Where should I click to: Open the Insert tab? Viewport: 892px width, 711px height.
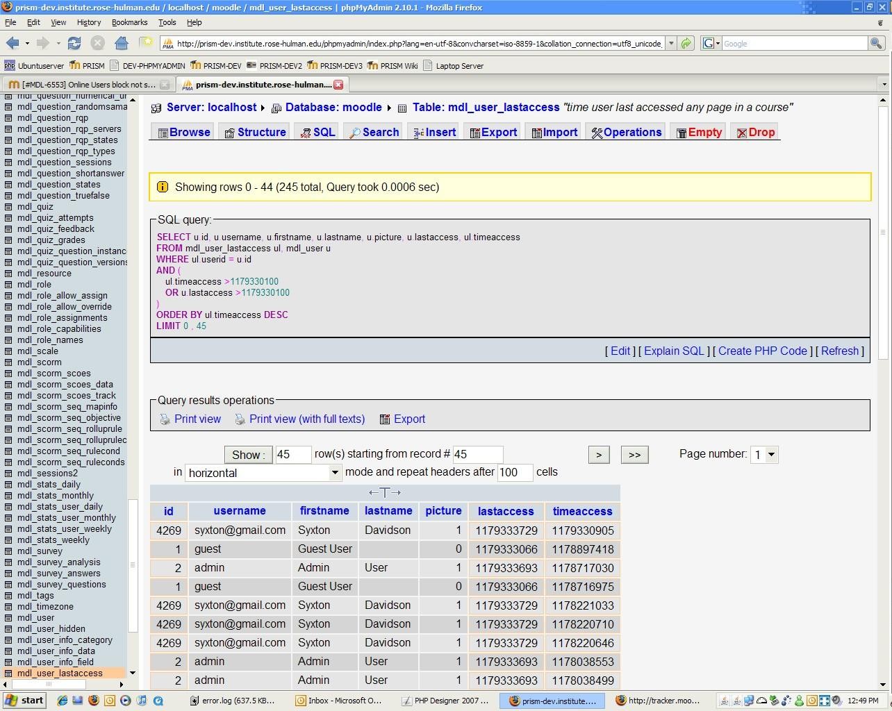coord(434,133)
